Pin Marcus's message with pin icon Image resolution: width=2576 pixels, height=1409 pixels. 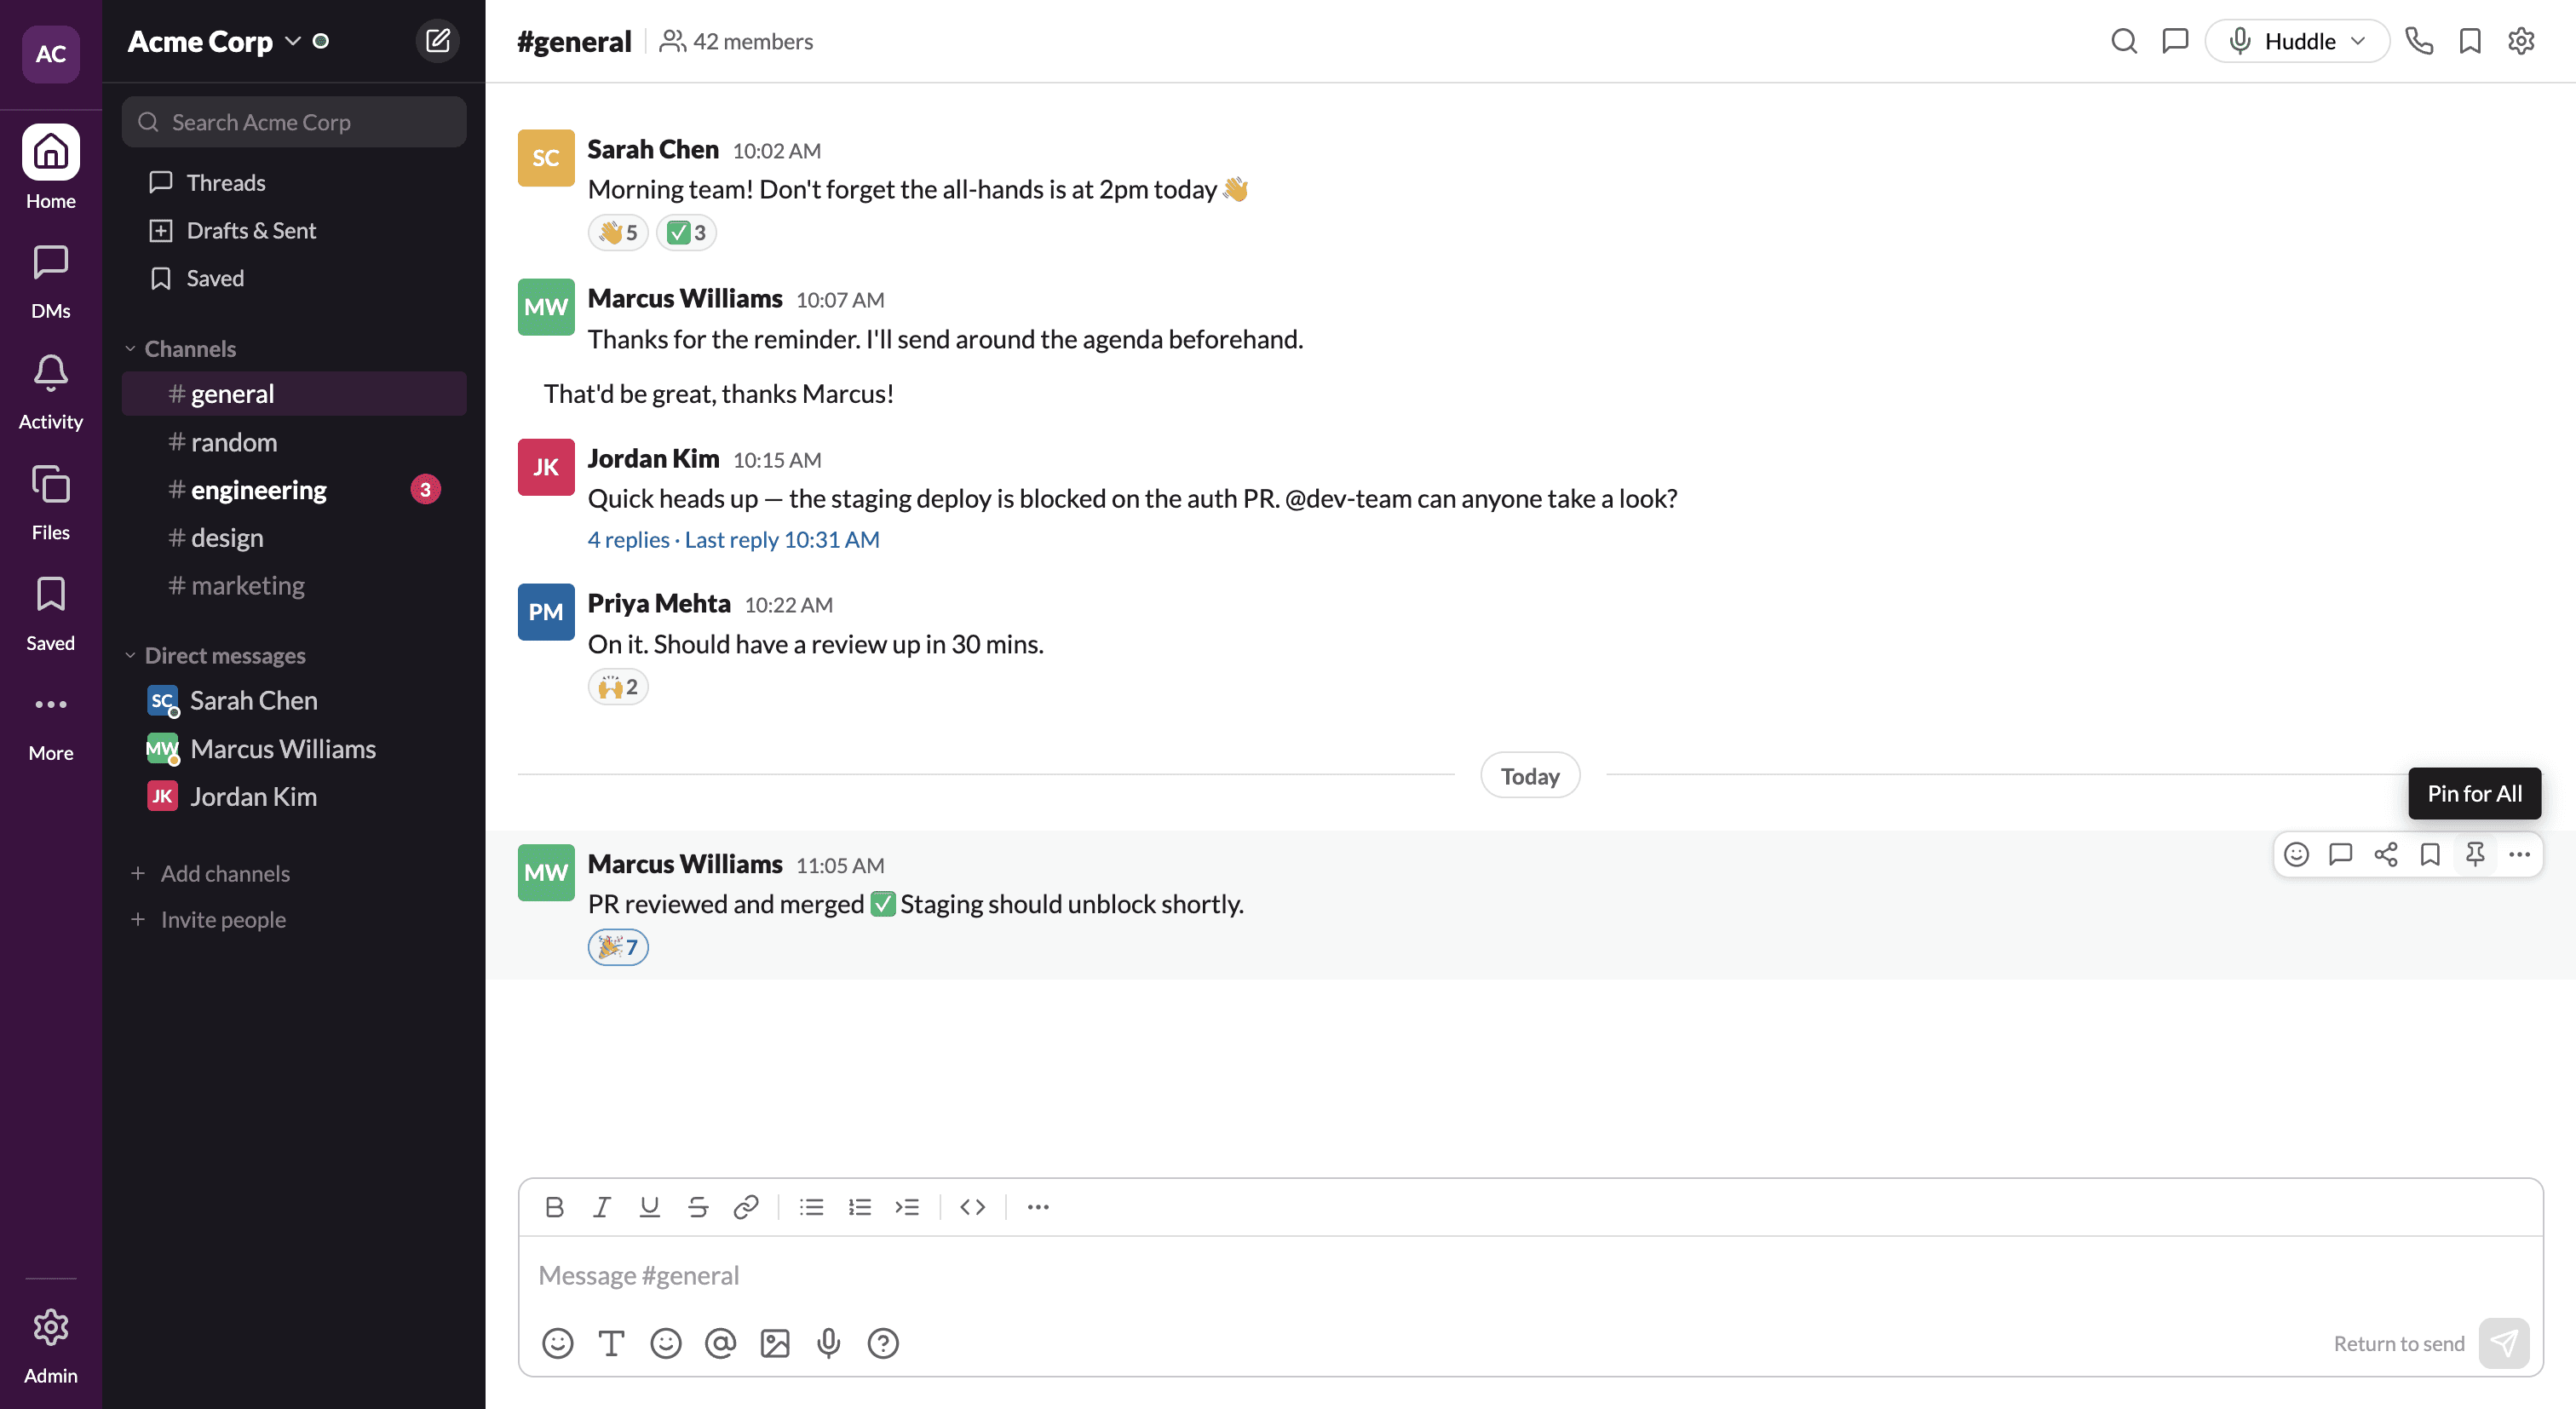point(2475,854)
